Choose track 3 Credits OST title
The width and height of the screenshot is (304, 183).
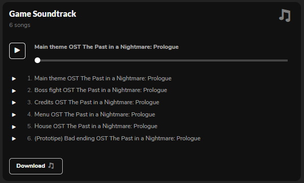pyautogui.click(x=97, y=102)
